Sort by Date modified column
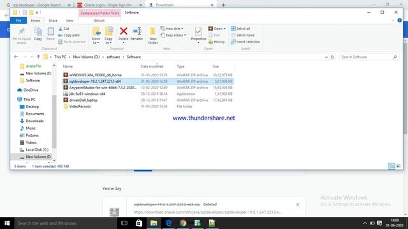 click(x=152, y=66)
